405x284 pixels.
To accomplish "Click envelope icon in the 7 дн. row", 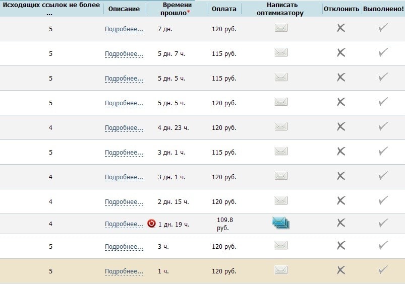I will (x=281, y=28).
